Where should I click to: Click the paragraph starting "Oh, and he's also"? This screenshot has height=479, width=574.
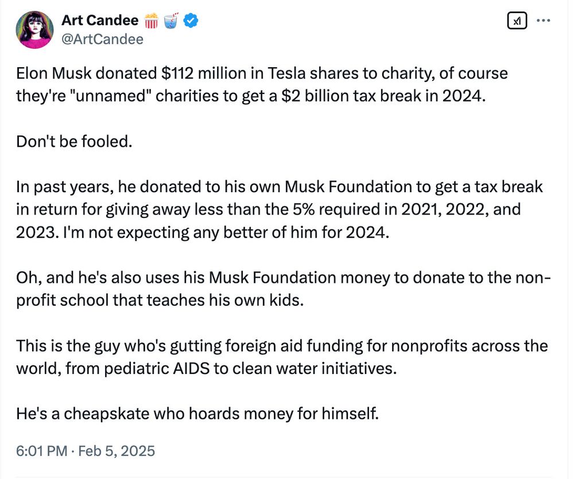(281, 289)
